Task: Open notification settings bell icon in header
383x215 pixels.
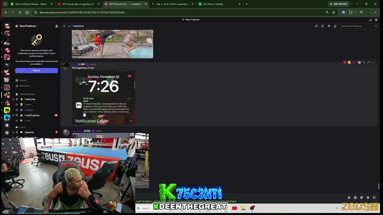Action: coord(322,26)
